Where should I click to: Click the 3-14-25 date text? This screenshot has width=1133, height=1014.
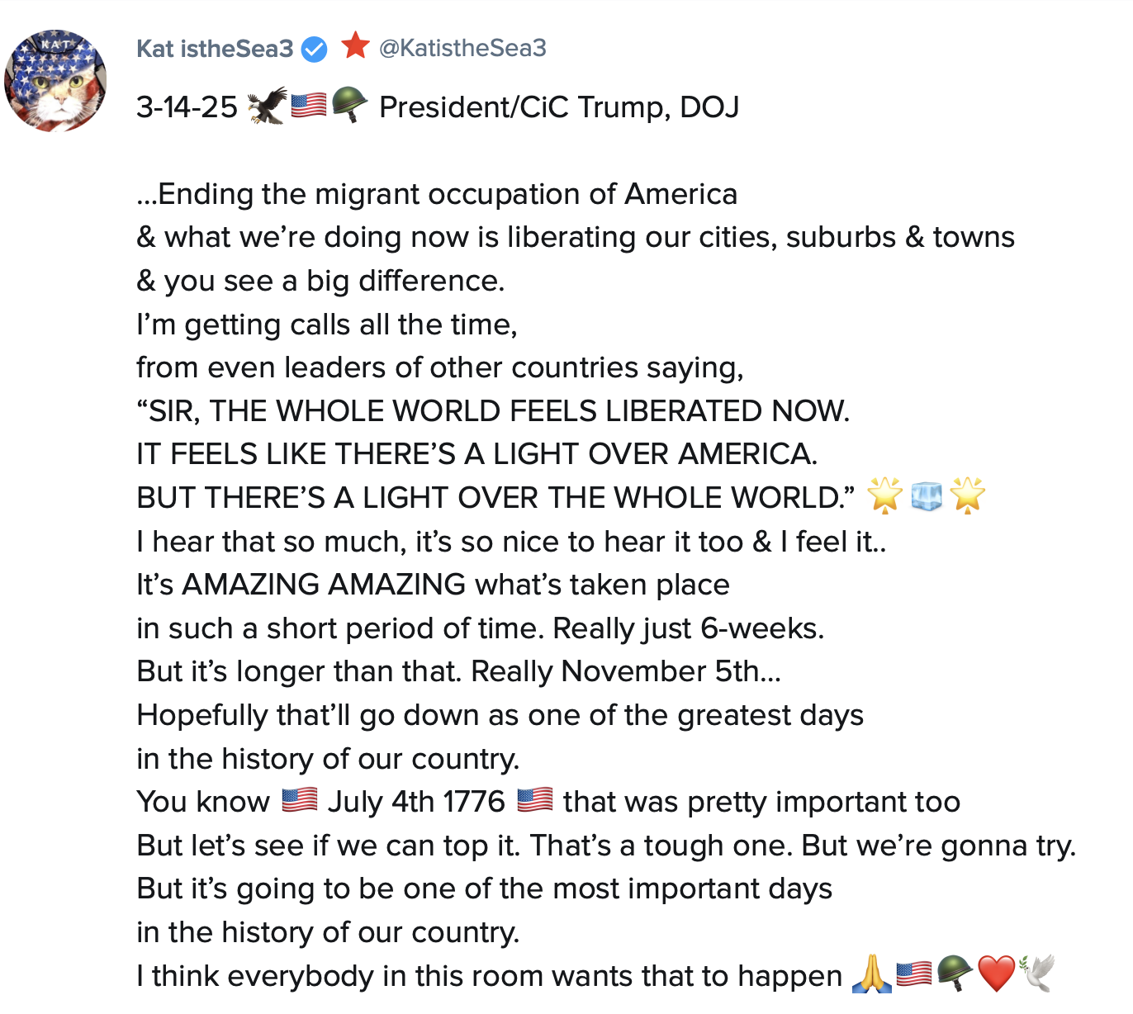(x=187, y=107)
